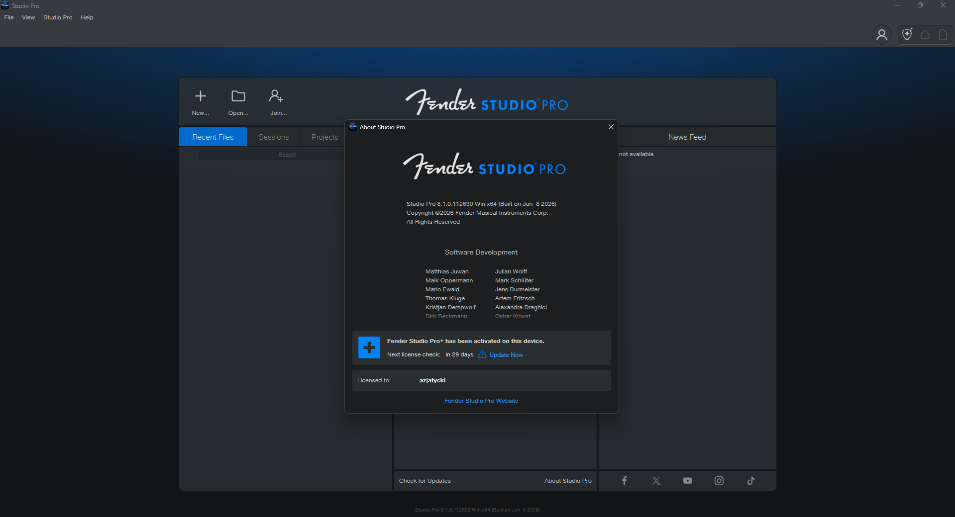Open the Instagram social icon

pos(719,481)
